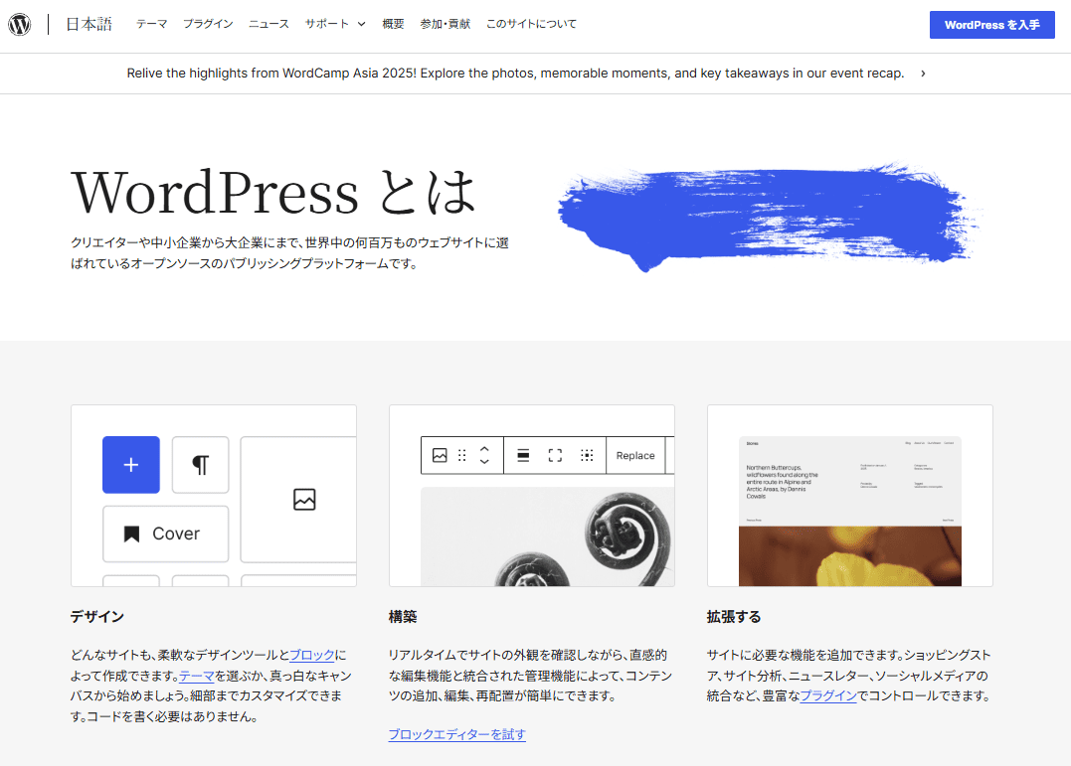Click the WordPress とは headline
Image resolution: width=1071 pixels, height=766 pixels.
pos(273,193)
